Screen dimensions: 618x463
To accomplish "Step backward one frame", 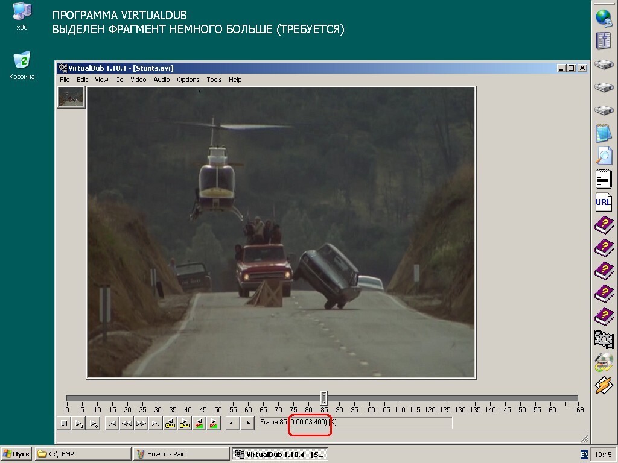I will [x=127, y=424].
